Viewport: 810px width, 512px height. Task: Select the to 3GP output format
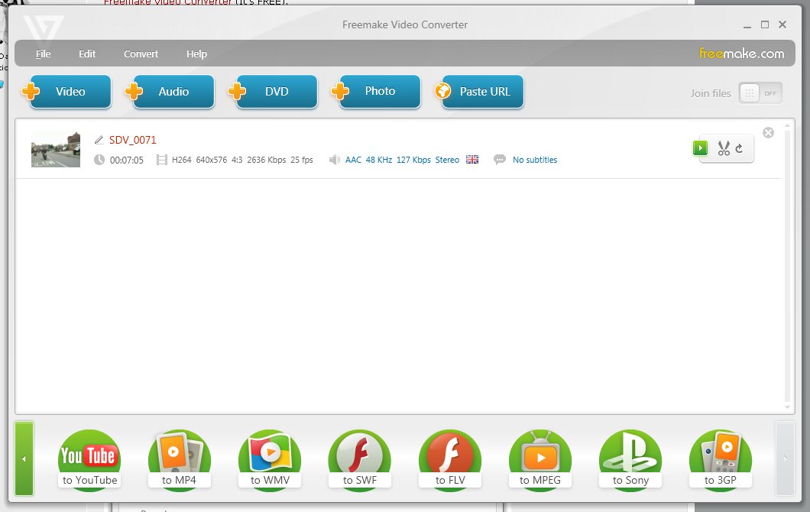pos(720,459)
